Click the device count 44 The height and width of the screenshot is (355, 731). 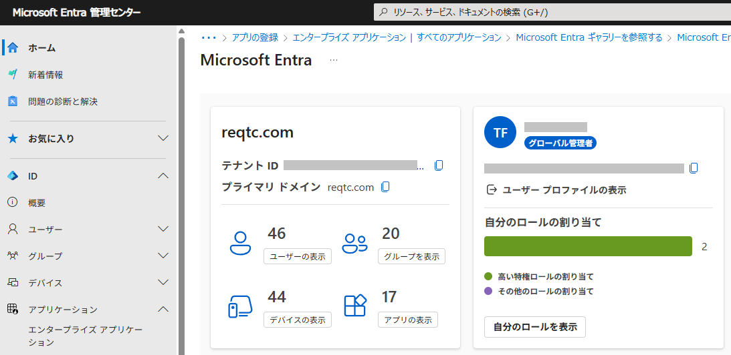[277, 297]
